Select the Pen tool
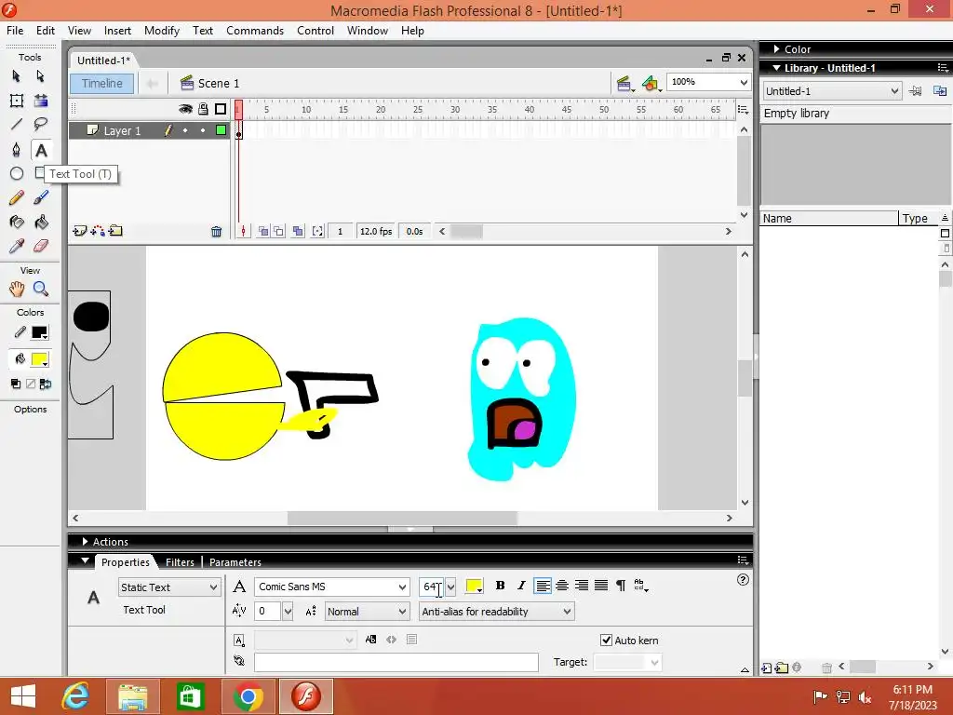This screenshot has width=953, height=715. point(17,150)
